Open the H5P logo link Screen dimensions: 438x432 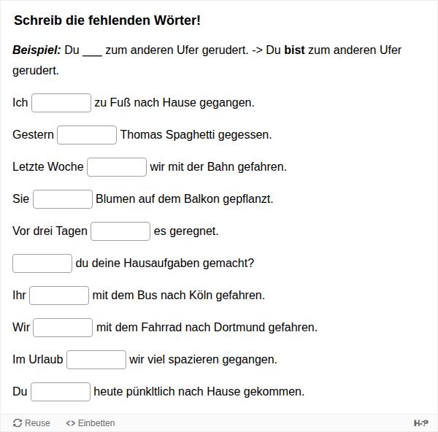[x=420, y=423]
